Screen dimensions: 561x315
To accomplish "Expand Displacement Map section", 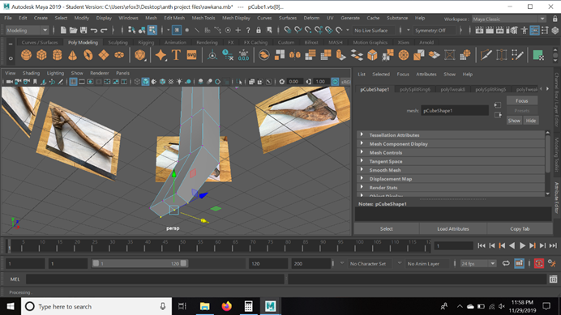I will coord(451,179).
